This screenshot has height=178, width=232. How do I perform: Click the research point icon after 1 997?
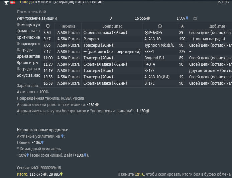click(x=187, y=18)
